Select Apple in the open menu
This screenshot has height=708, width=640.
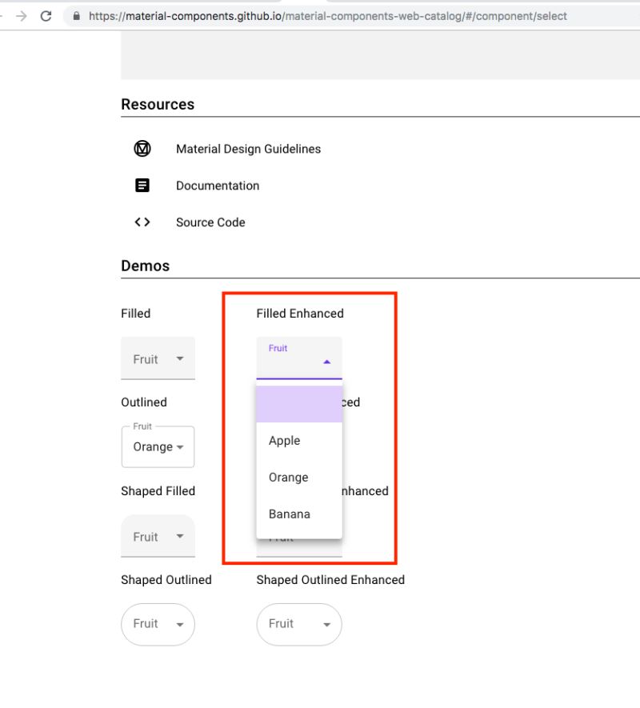284,441
